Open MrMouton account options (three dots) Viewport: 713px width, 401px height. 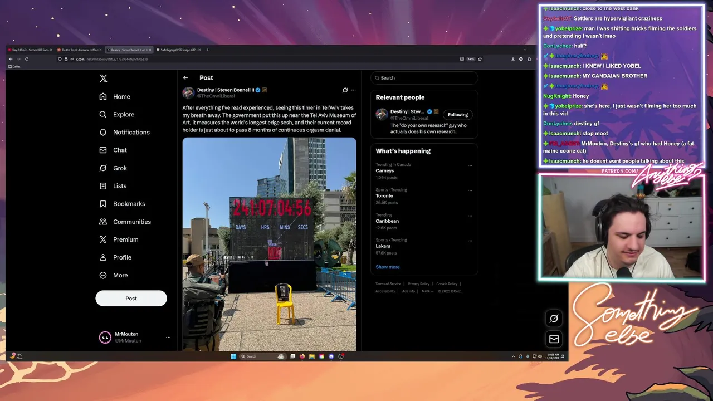(168, 338)
